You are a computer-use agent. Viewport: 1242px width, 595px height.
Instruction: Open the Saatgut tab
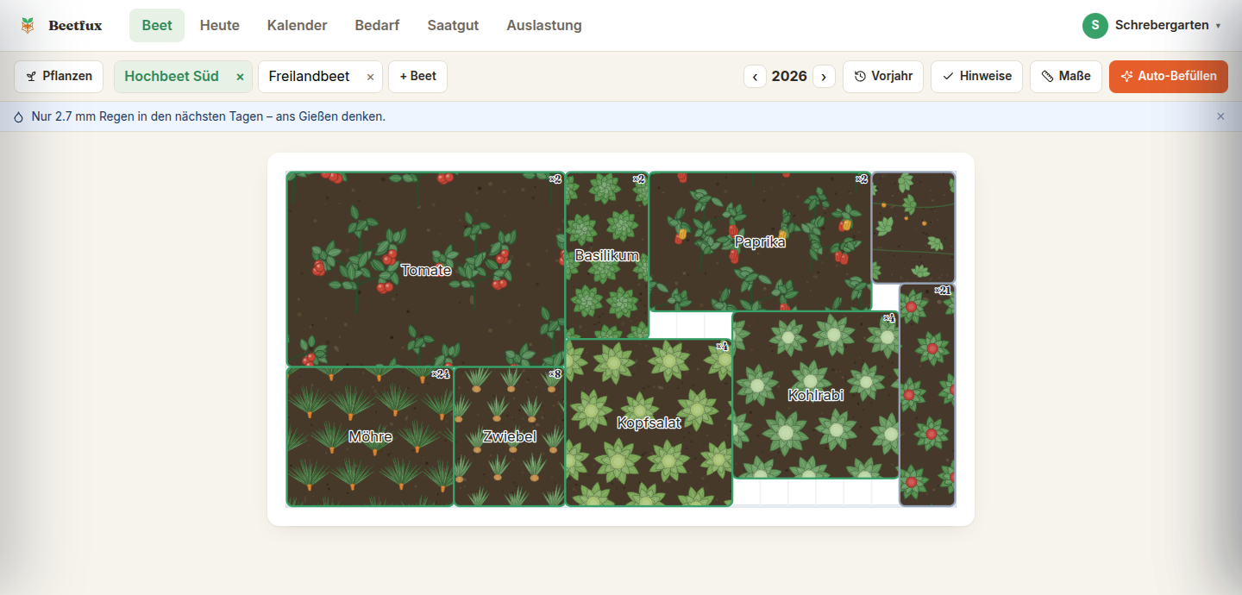[453, 25]
